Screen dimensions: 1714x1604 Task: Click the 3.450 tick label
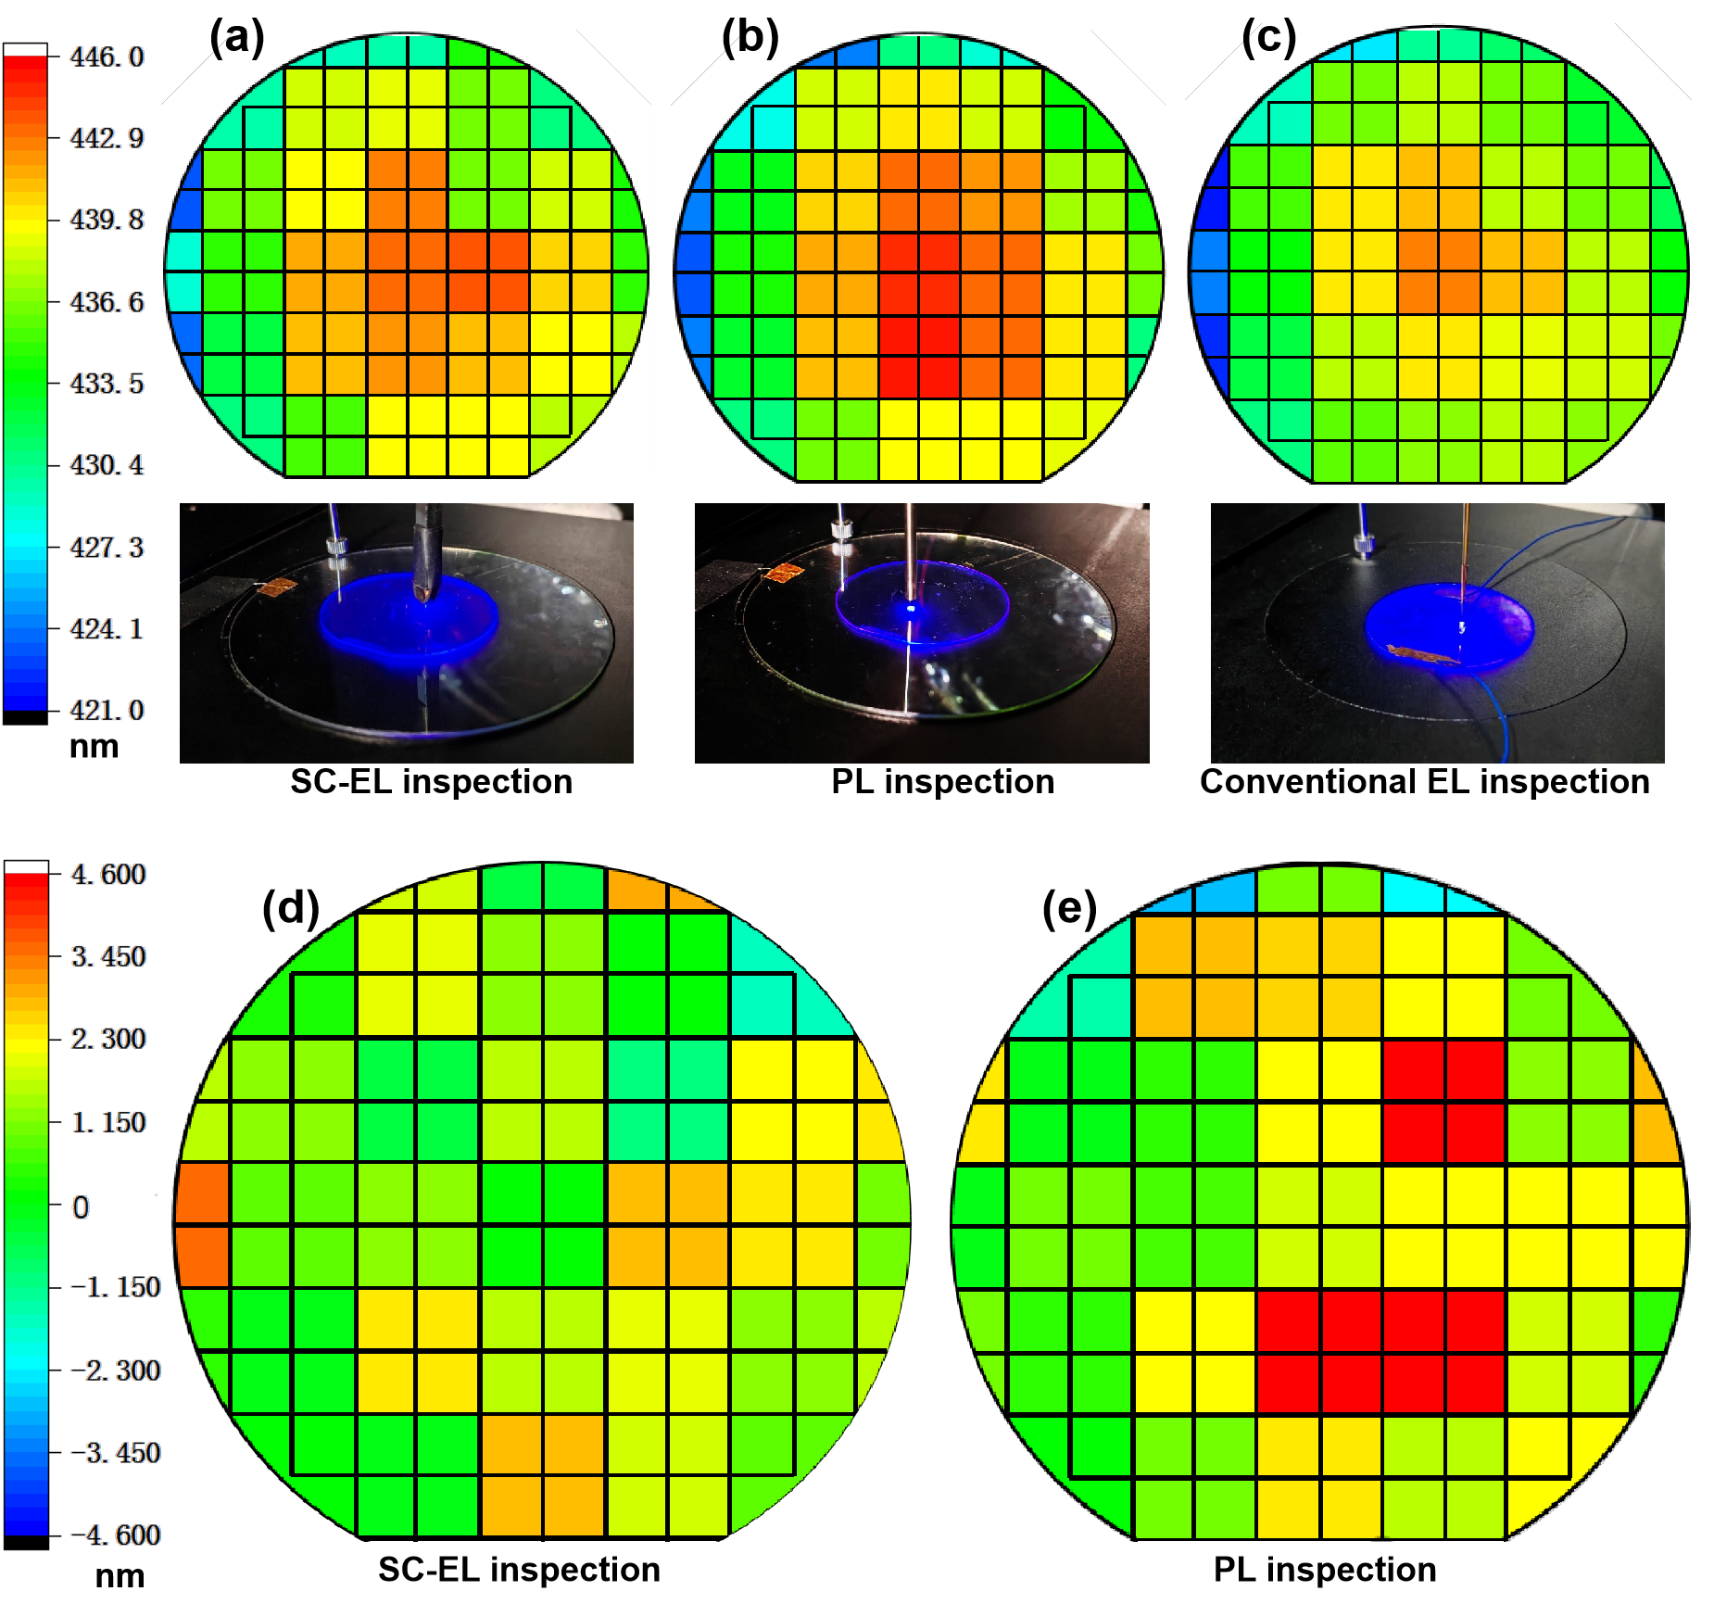[109, 957]
